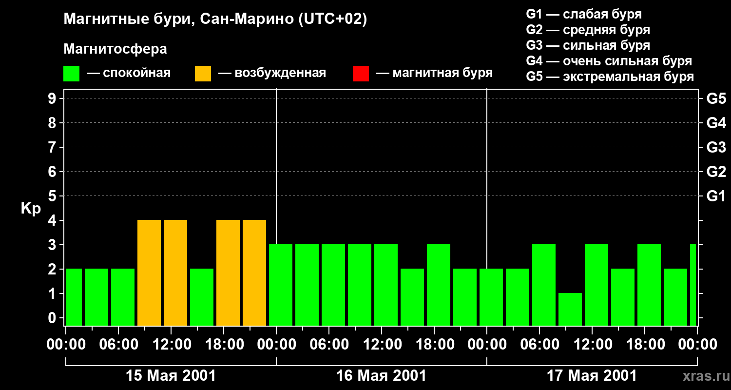Click the 18:00 time label under 16 May
Image resolution: width=731 pixels, height=390 pixels.
[x=434, y=345]
